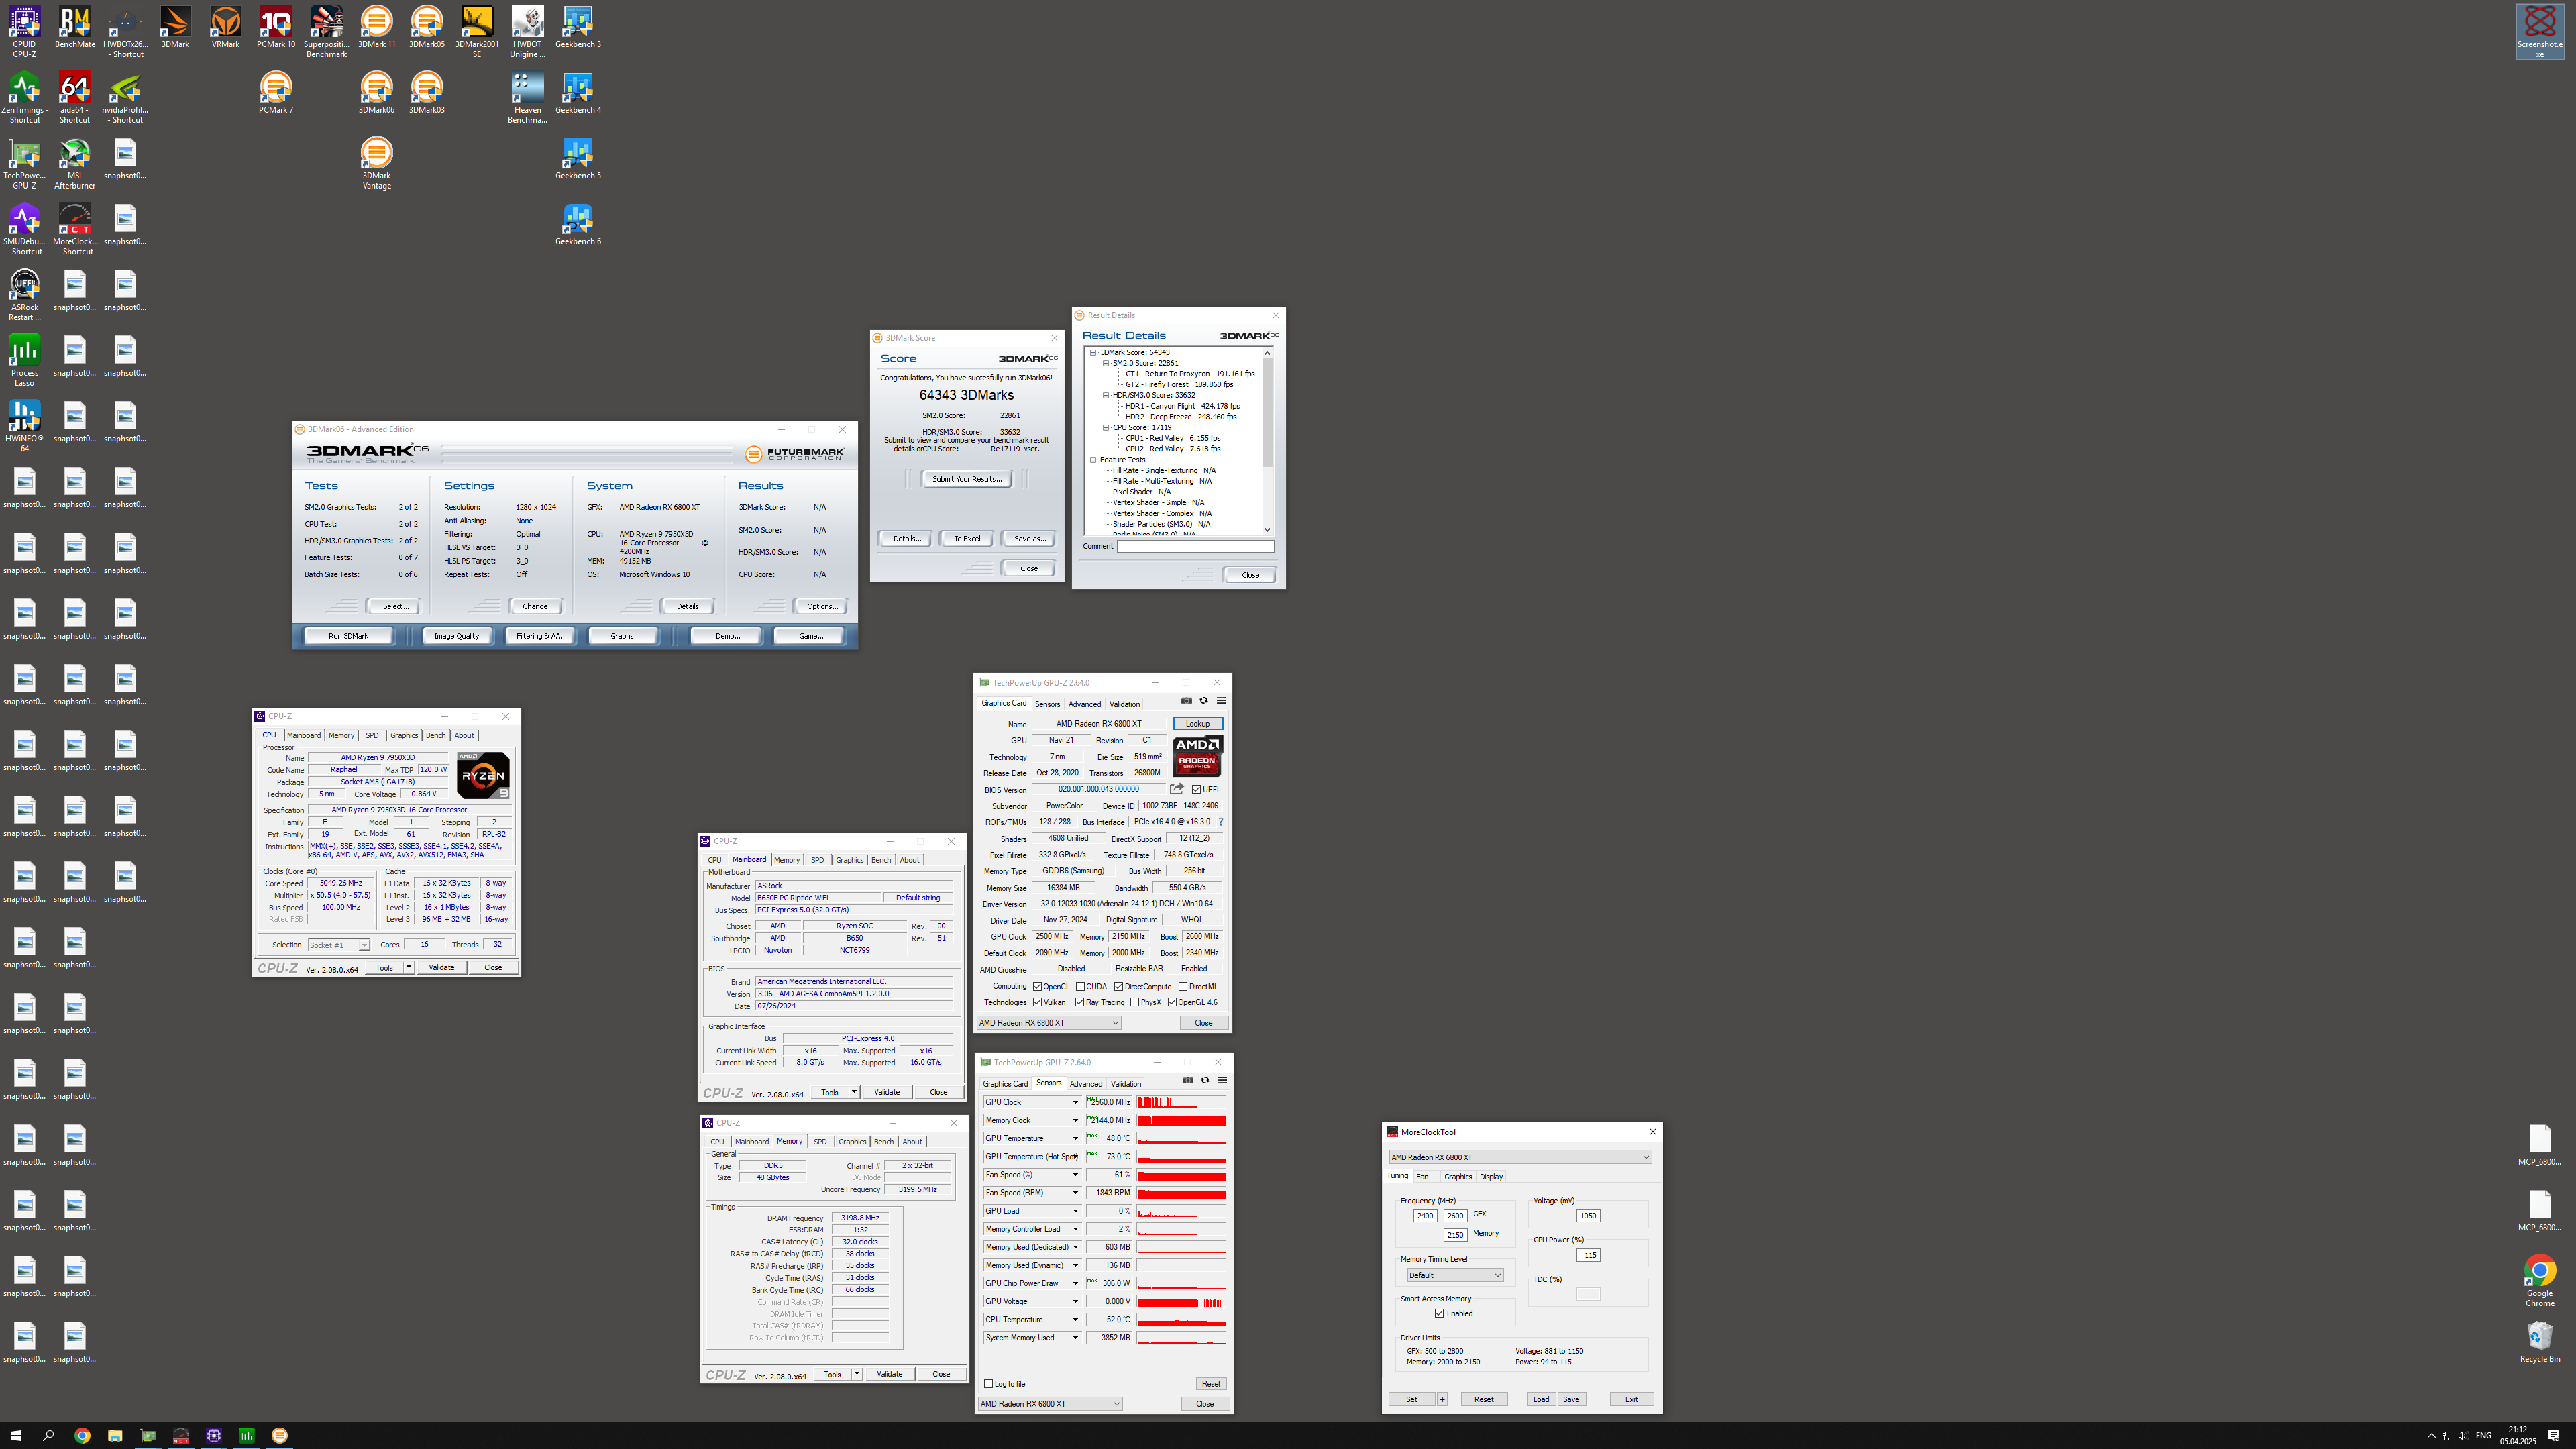Open Bench tab in CPU-Z Memory window

pyautogui.click(x=884, y=1142)
